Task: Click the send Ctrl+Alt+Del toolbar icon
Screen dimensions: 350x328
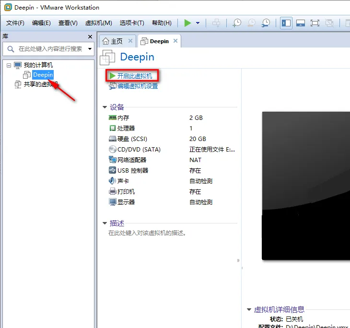Action: (x=216, y=23)
